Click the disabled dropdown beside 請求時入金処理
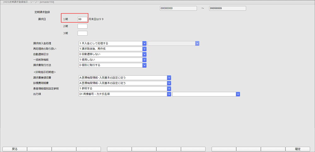The width and height of the screenshot is (315, 152). 173,43
